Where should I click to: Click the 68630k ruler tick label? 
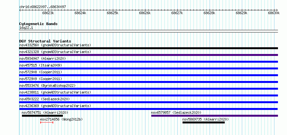[274, 13]
